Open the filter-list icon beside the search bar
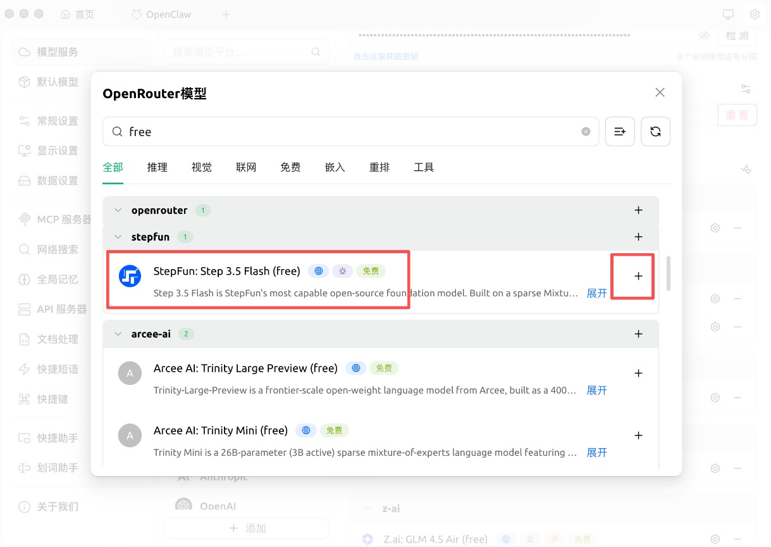 620,131
